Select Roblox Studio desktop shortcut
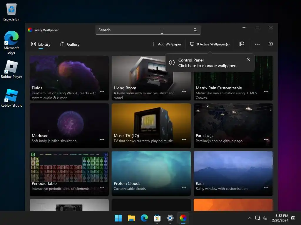This screenshot has width=301, height=225. pyautogui.click(x=11, y=98)
